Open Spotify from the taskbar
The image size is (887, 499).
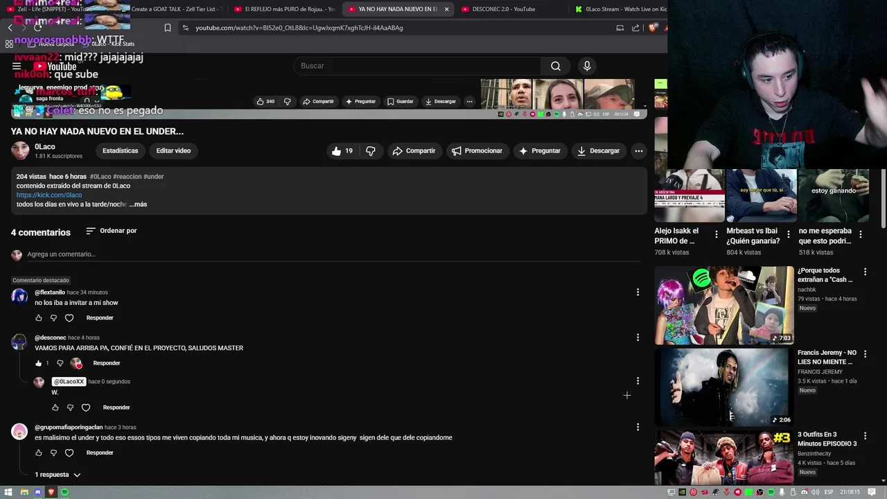[x=64, y=492]
